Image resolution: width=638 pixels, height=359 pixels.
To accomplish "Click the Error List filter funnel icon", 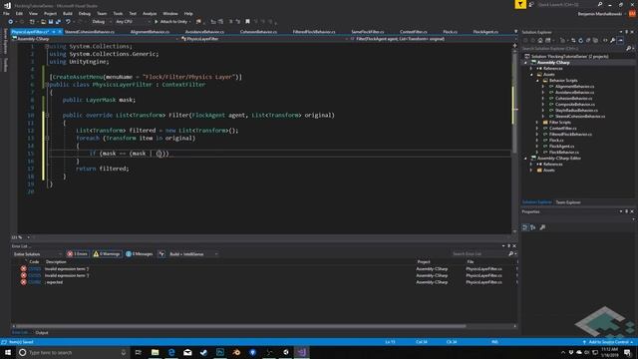I will coord(161,254).
